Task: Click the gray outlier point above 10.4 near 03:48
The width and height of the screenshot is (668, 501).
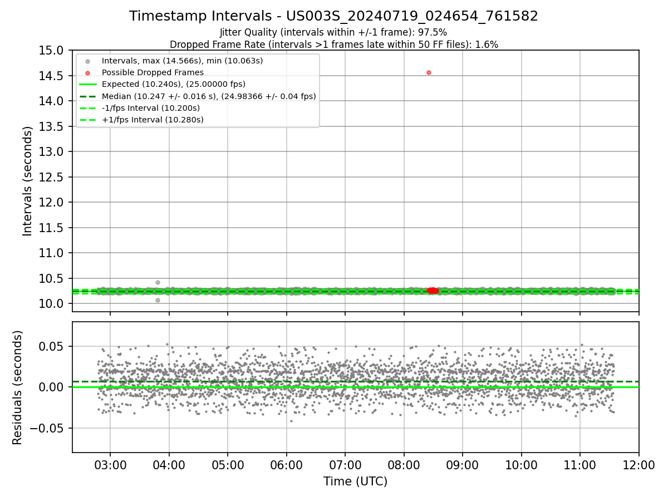Action: (158, 282)
